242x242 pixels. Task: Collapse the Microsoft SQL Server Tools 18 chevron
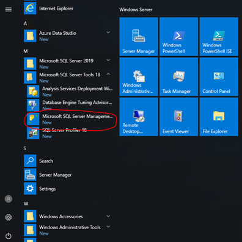(x=108, y=74)
